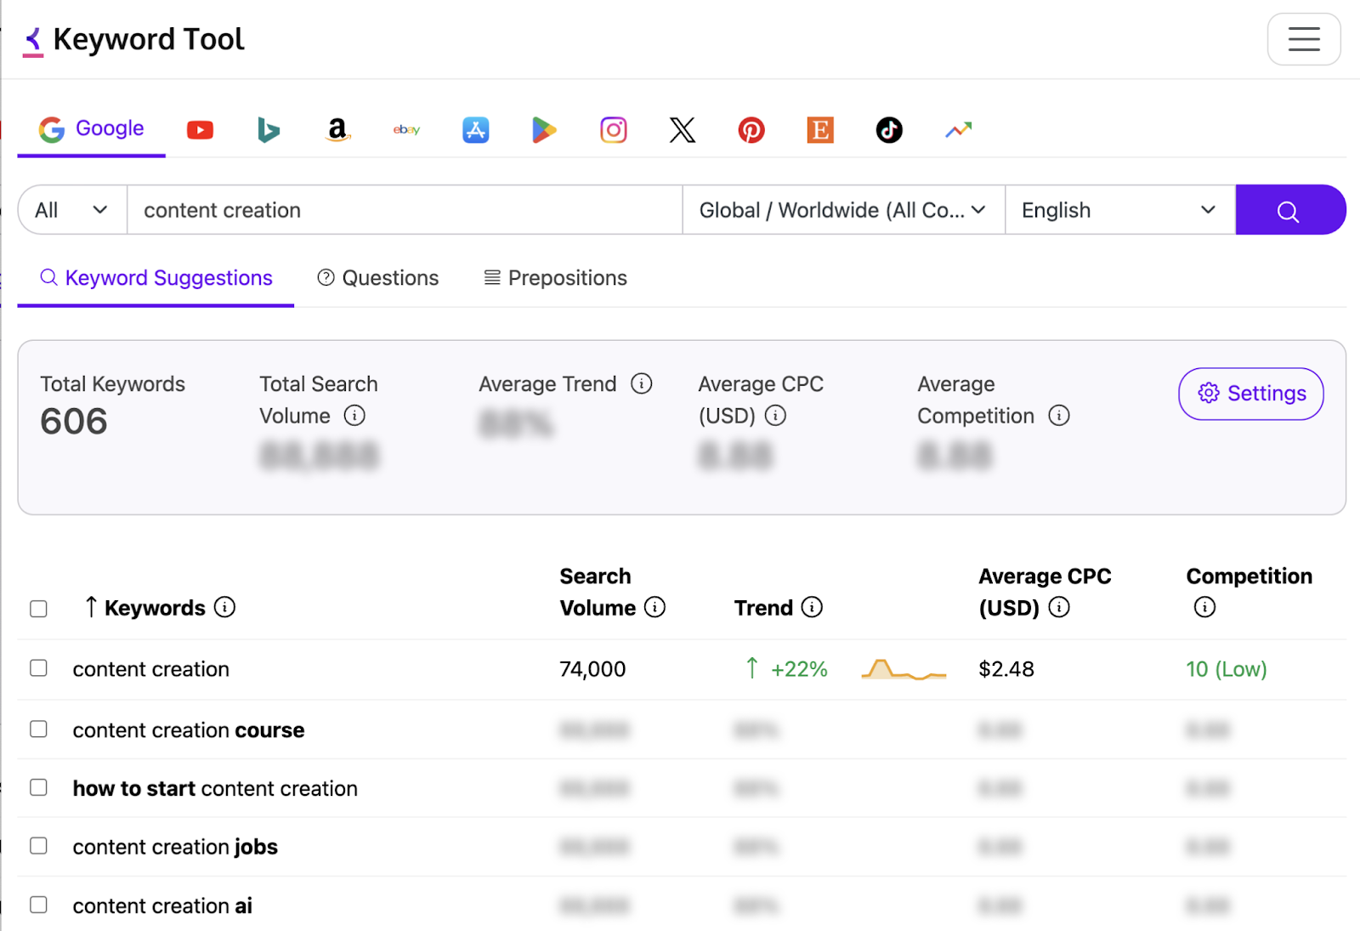Image resolution: width=1360 pixels, height=931 pixels.
Task: Select the Pinterest keyword source
Action: point(751,130)
